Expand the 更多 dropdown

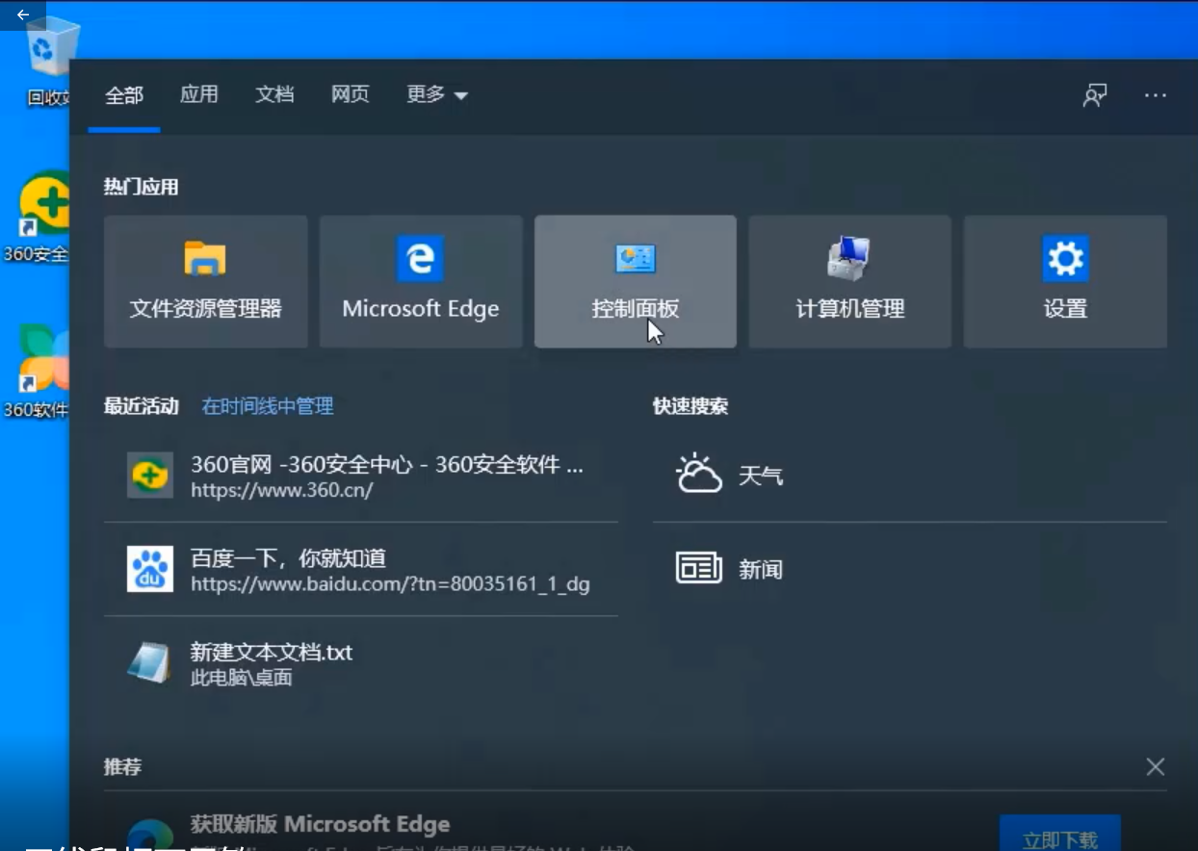click(436, 94)
